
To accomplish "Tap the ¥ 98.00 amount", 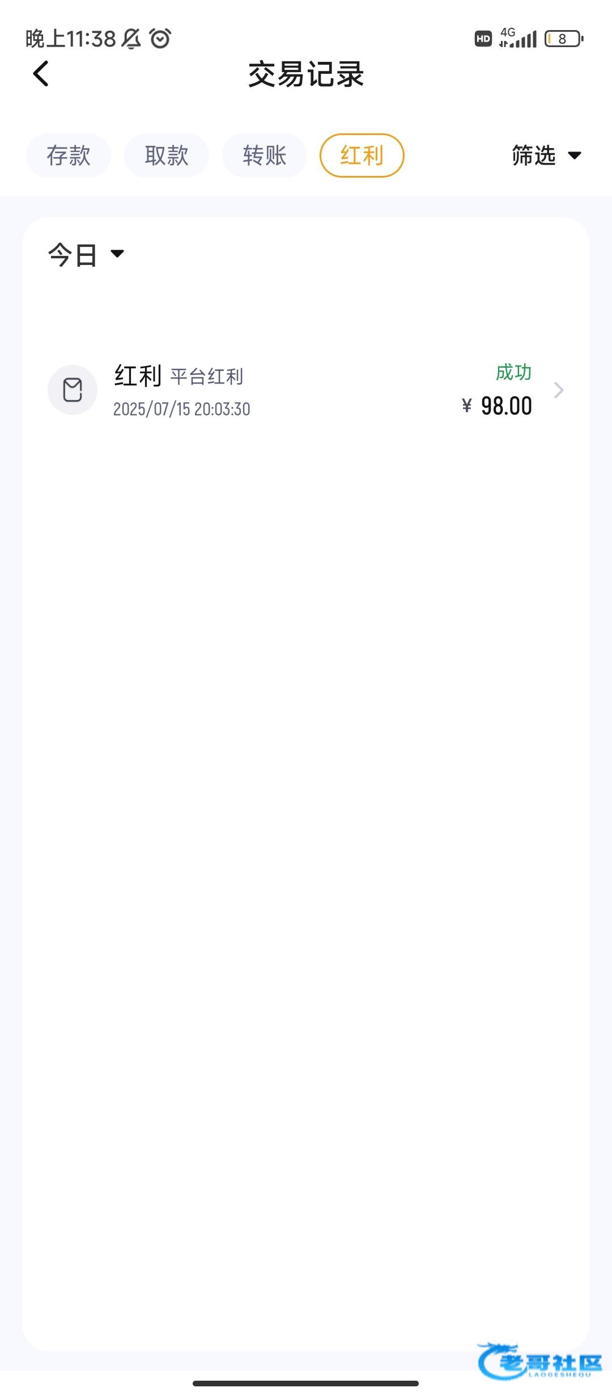I will (498, 406).
